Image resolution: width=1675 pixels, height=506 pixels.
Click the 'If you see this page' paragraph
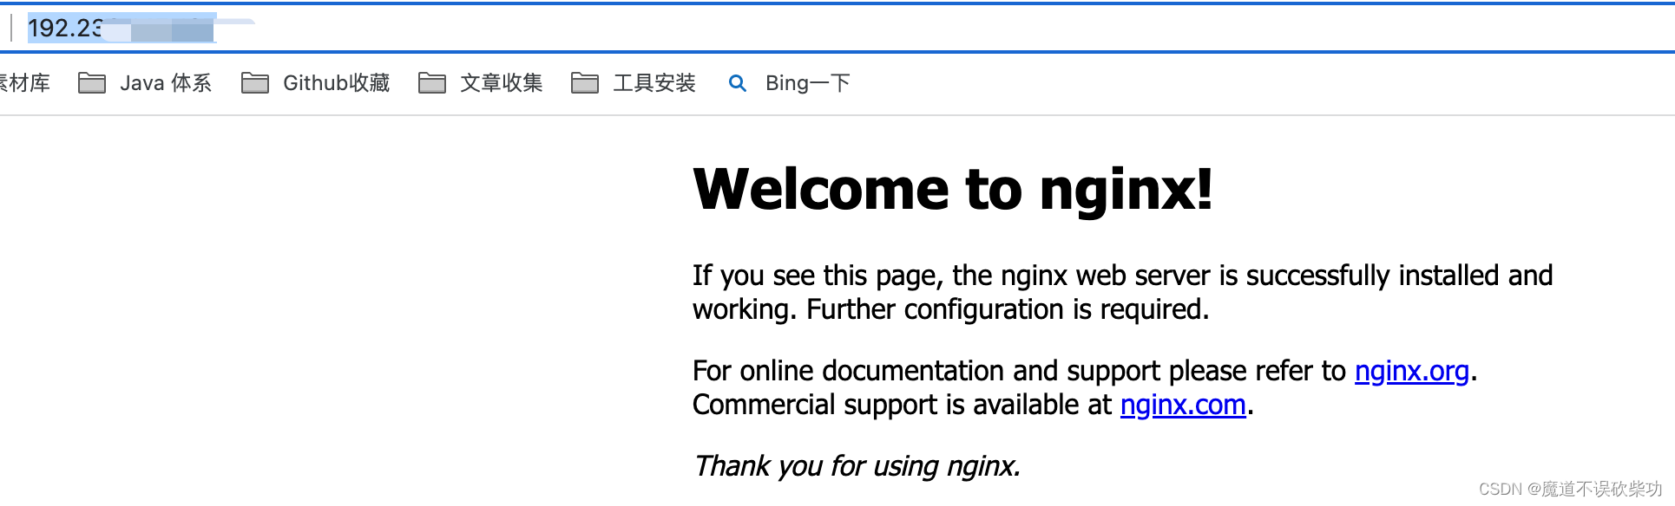(x=1122, y=292)
